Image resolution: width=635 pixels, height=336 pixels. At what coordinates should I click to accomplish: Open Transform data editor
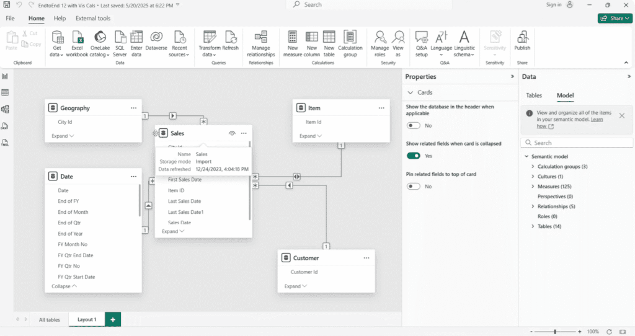click(210, 44)
